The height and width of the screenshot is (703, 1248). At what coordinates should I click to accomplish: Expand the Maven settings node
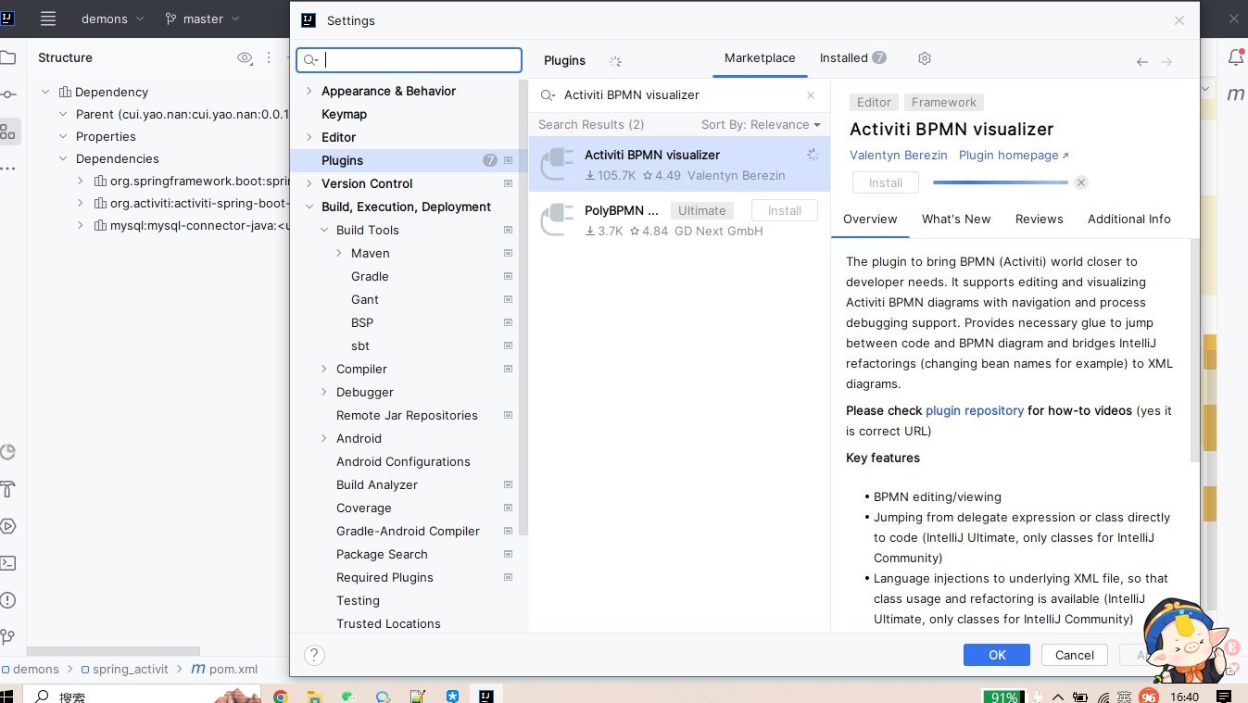(339, 253)
